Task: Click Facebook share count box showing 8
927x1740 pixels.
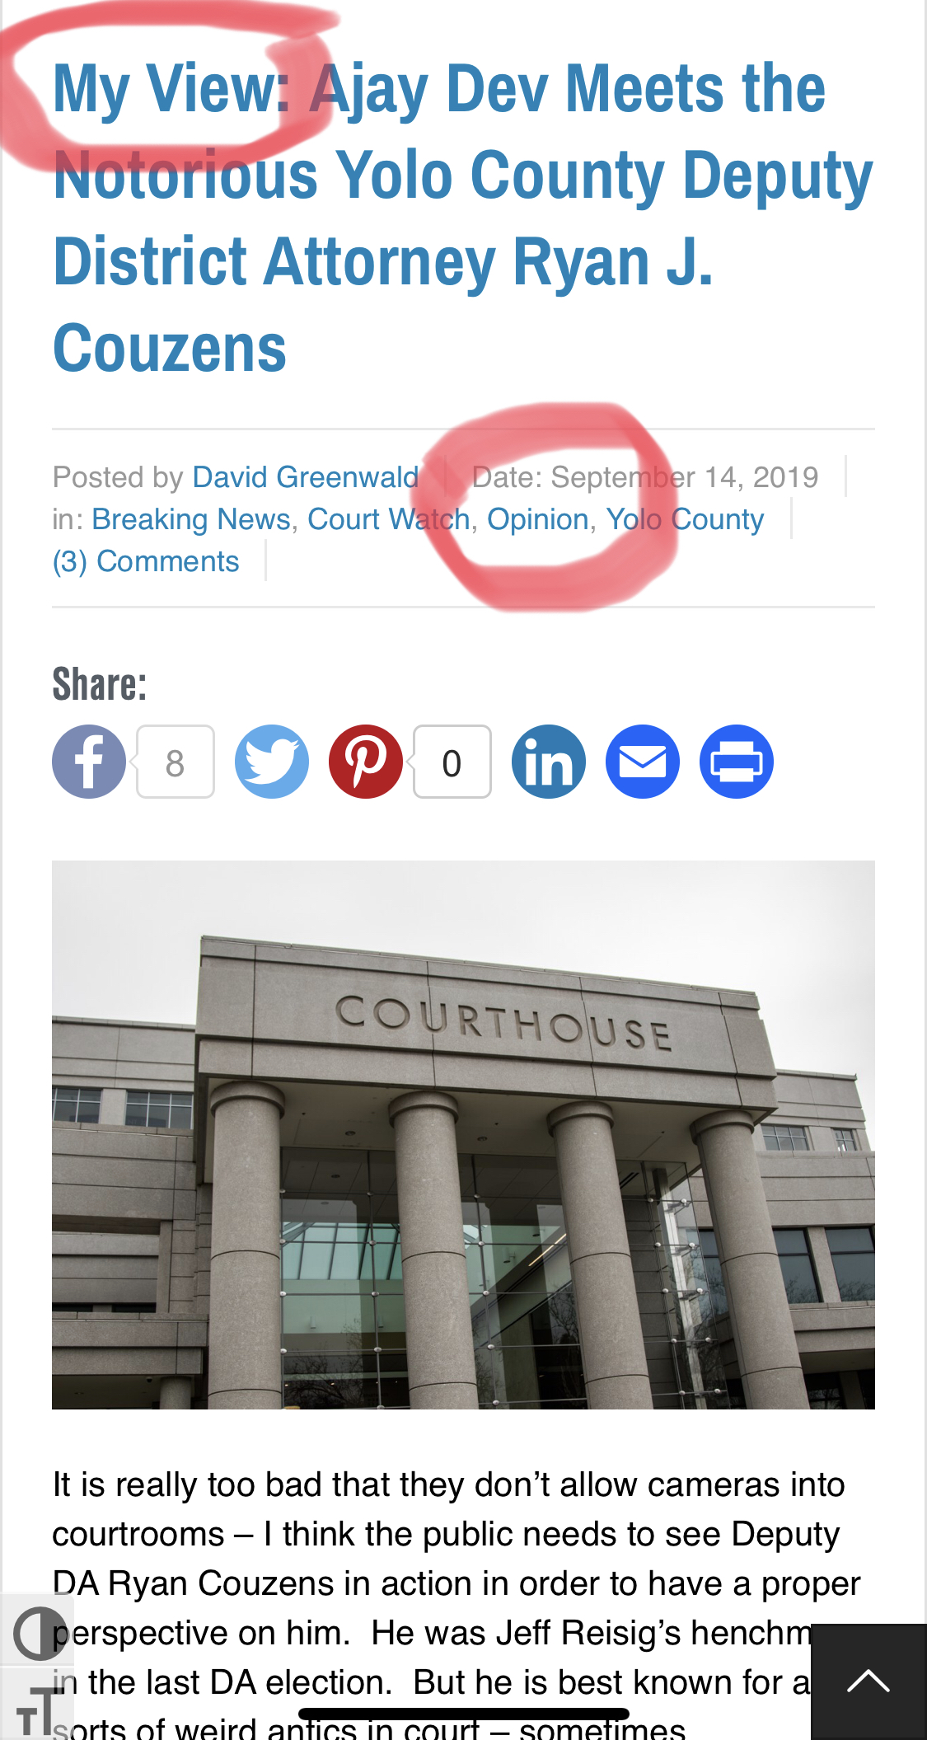Action: click(x=176, y=762)
